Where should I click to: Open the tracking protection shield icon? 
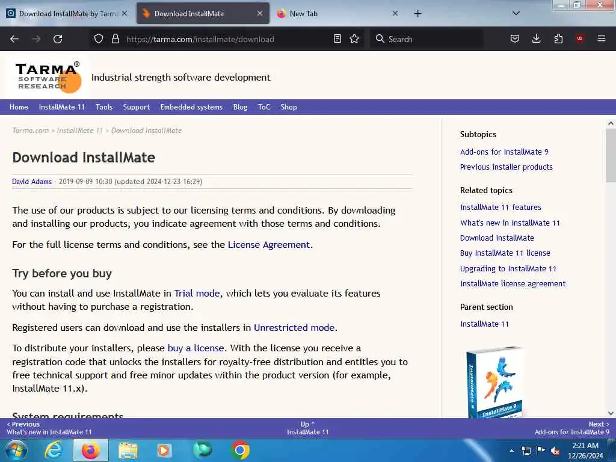[99, 38]
